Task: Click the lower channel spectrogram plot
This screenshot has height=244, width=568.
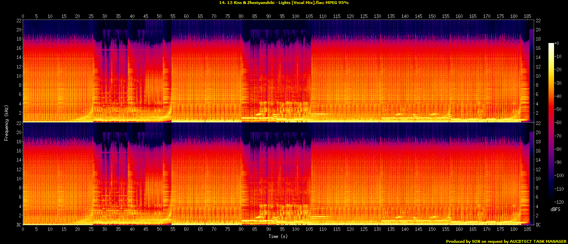Action: pos(278,174)
